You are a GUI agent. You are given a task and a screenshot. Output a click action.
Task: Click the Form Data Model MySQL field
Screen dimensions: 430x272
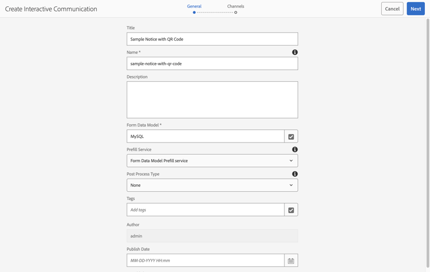tap(205, 136)
